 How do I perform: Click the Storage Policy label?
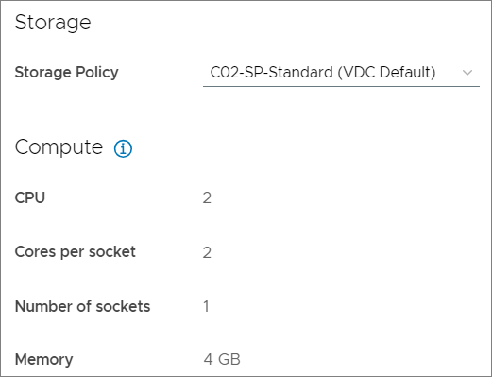[67, 73]
